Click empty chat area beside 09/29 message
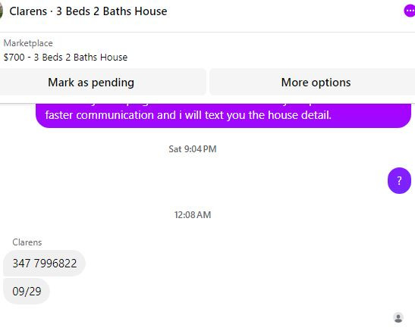 point(212,291)
